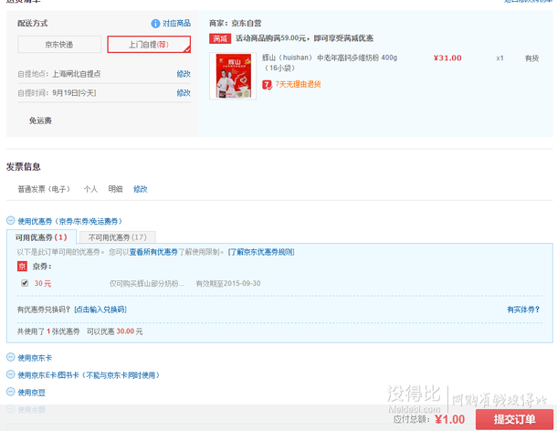The width and height of the screenshot is (557, 431).
Task: Click the 免运费 shipping label
Action: click(x=40, y=121)
